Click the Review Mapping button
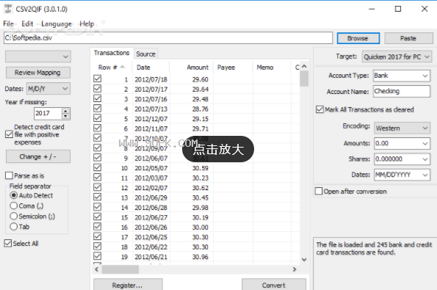The image size is (437, 290). pos(38,73)
